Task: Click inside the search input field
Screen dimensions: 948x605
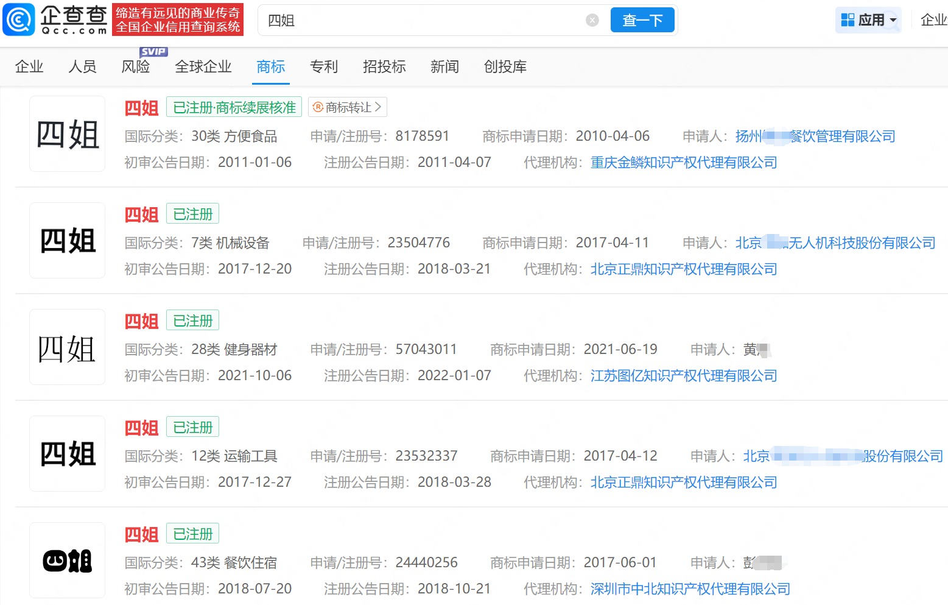Action: pyautogui.click(x=426, y=19)
